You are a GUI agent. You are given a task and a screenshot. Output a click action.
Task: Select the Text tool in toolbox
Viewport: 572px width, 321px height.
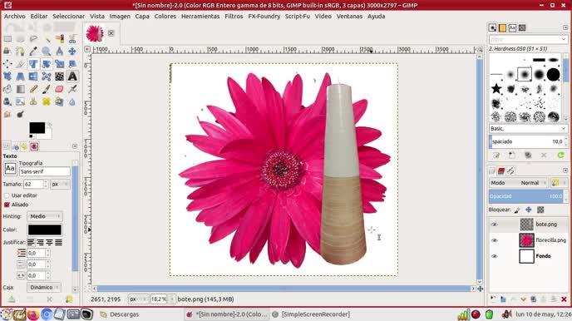(x=72, y=77)
